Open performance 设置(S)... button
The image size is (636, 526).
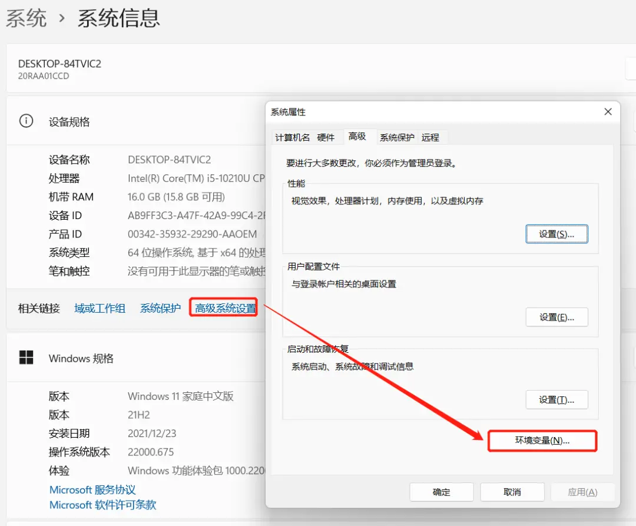coord(556,234)
